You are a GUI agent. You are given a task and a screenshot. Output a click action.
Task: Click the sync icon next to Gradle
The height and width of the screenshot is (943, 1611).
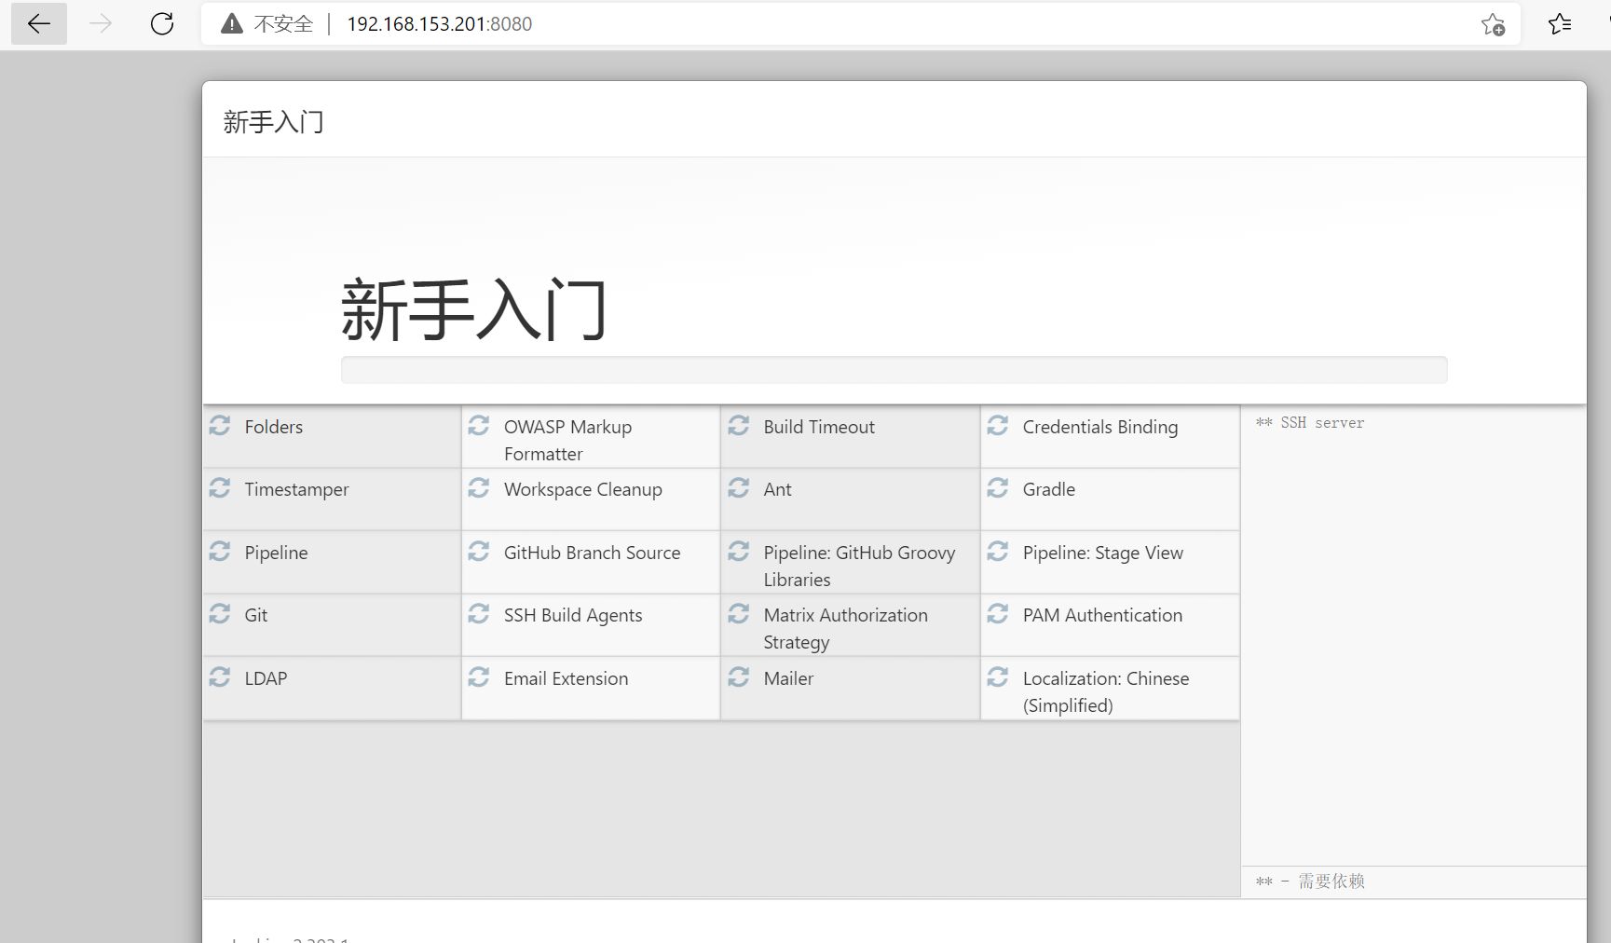click(x=998, y=488)
